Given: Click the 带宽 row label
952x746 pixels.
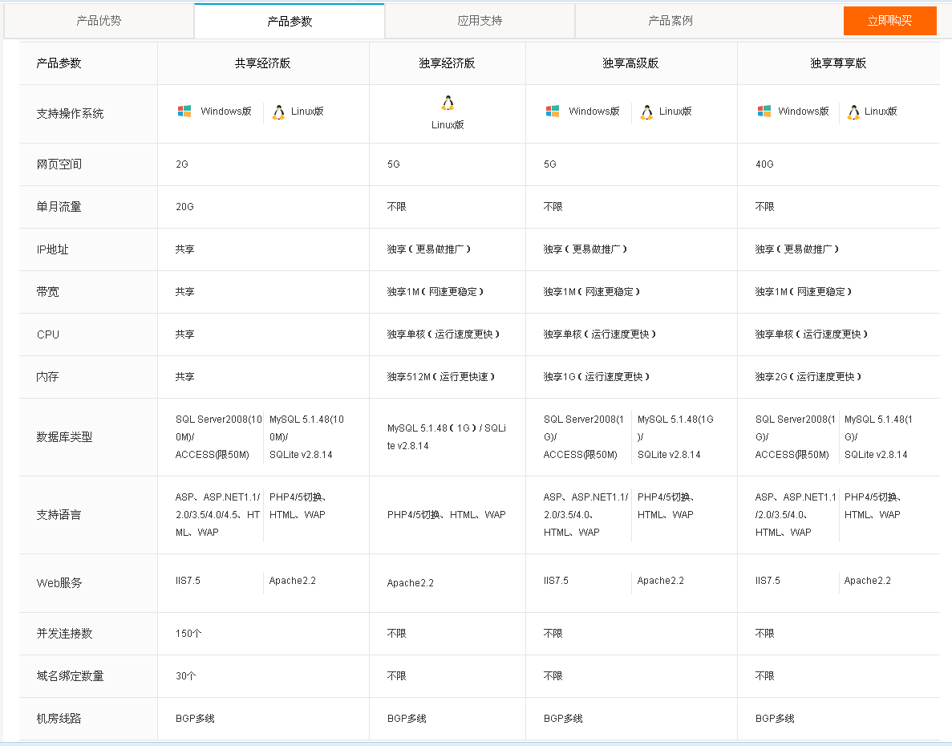Looking at the screenshot, I should click(x=48, y=291).
